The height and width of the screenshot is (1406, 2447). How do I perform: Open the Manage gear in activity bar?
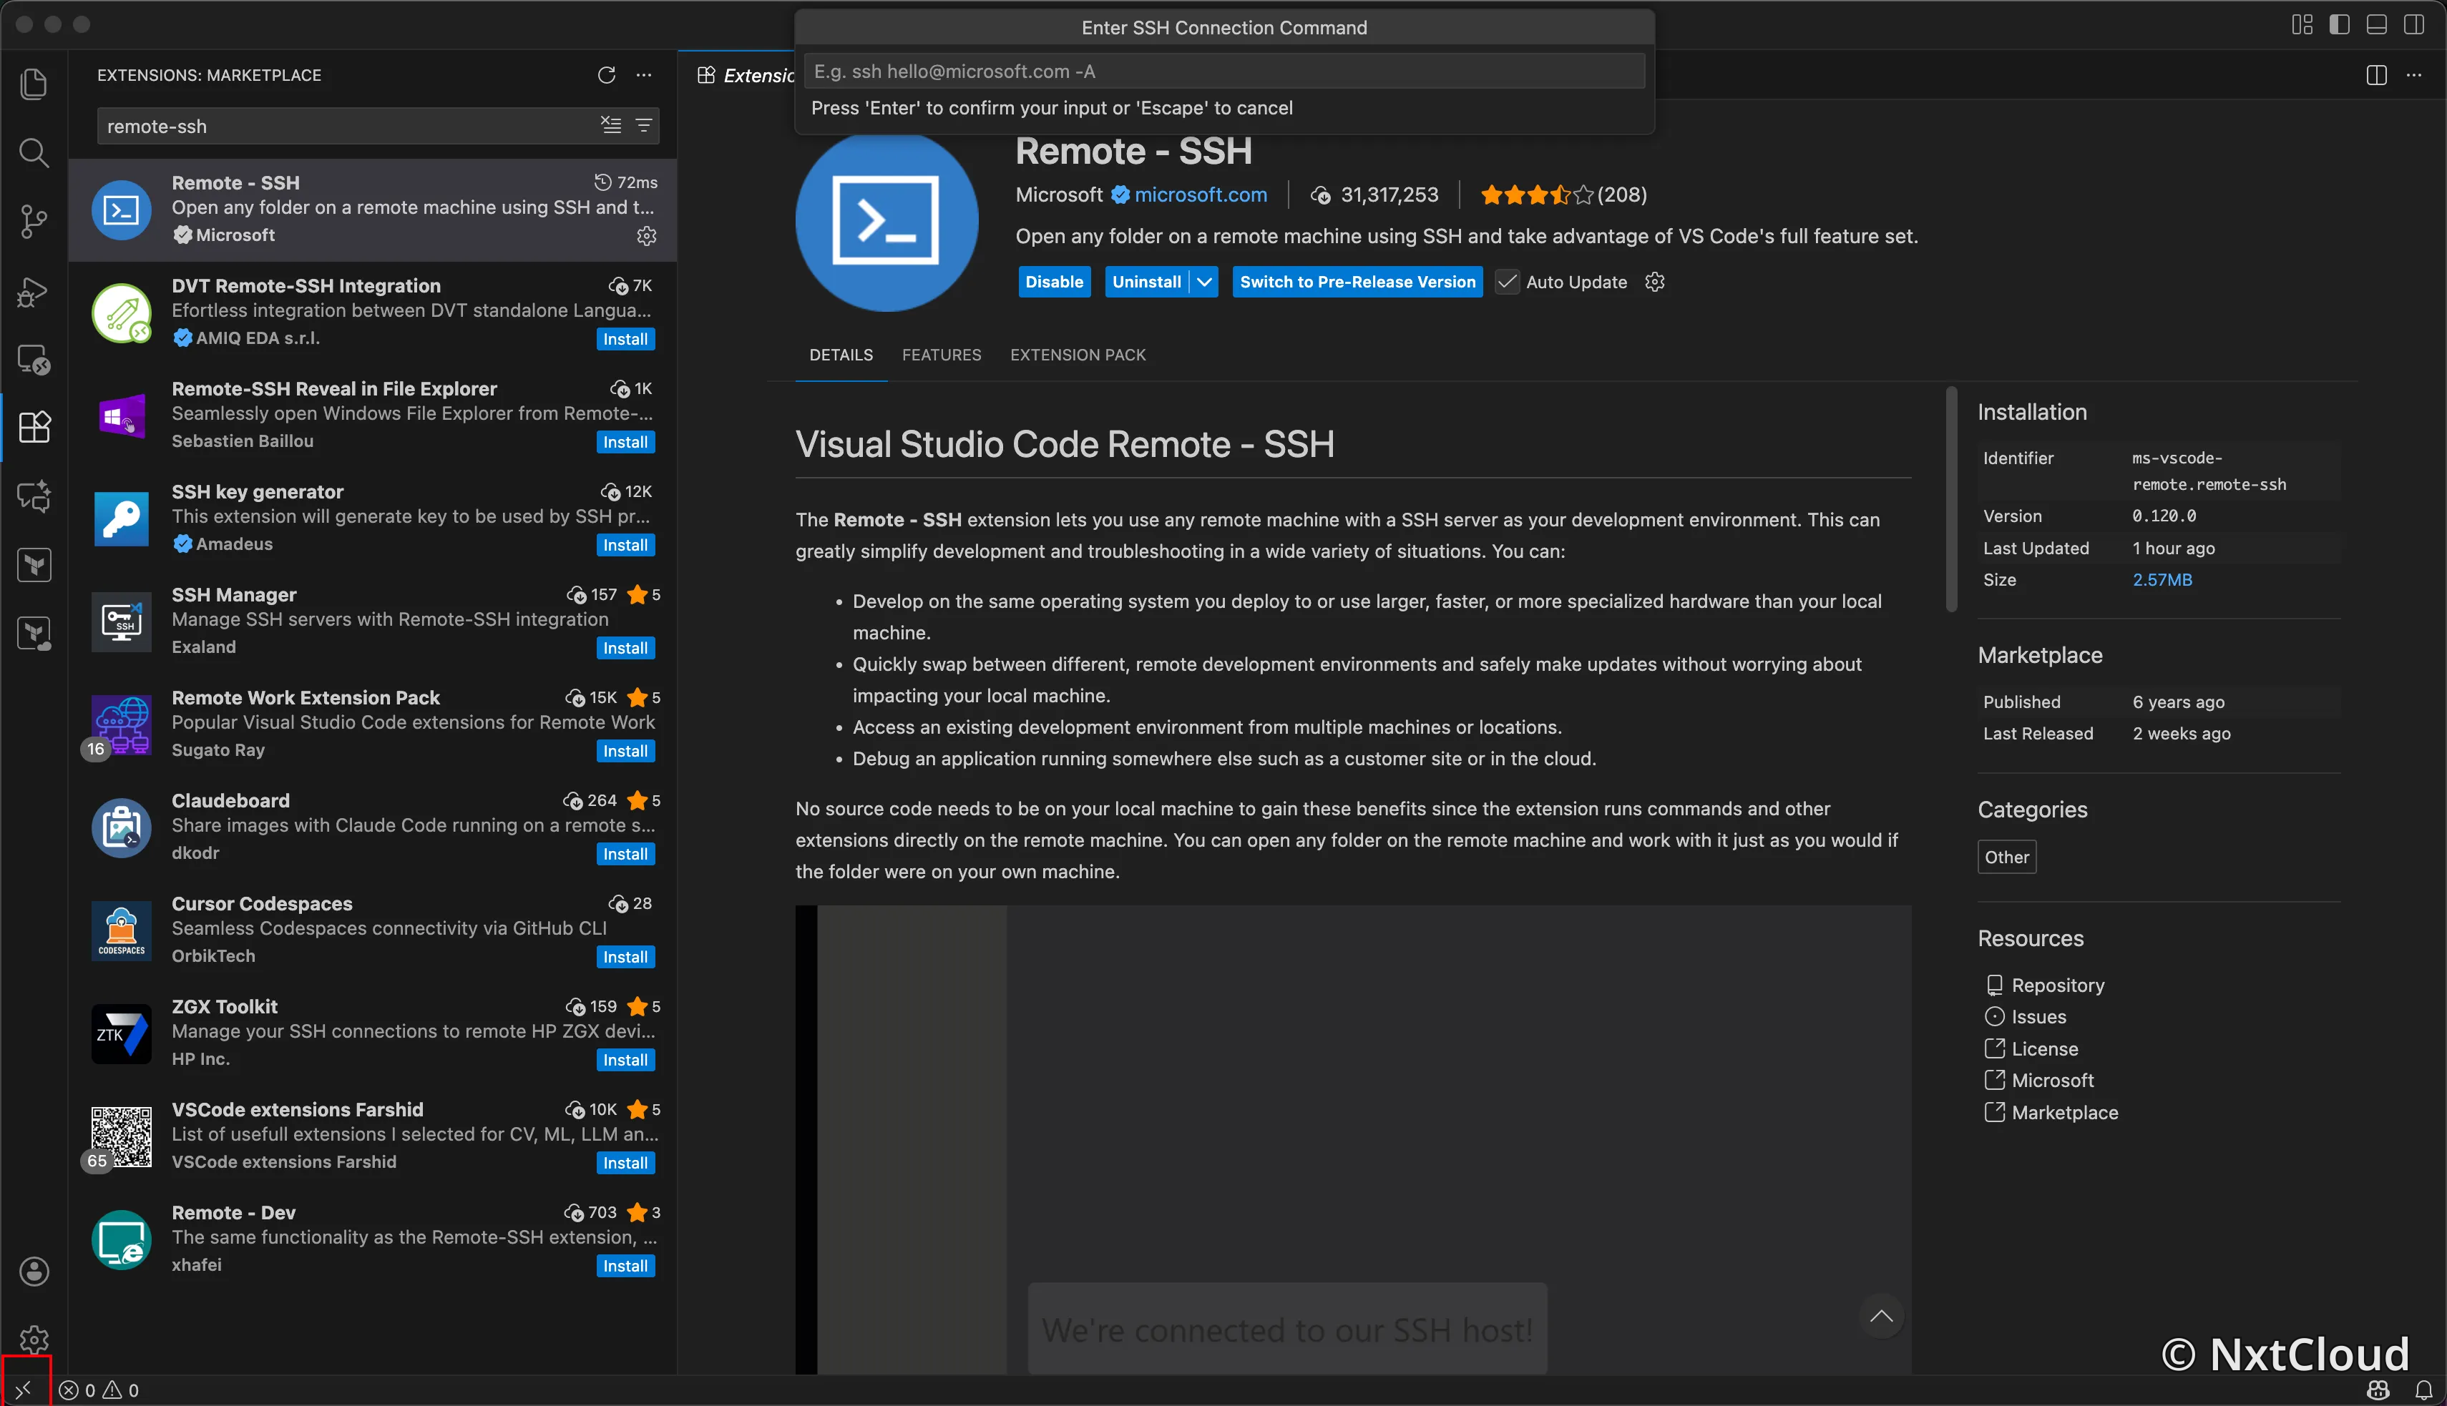(x=34, y=1338)
